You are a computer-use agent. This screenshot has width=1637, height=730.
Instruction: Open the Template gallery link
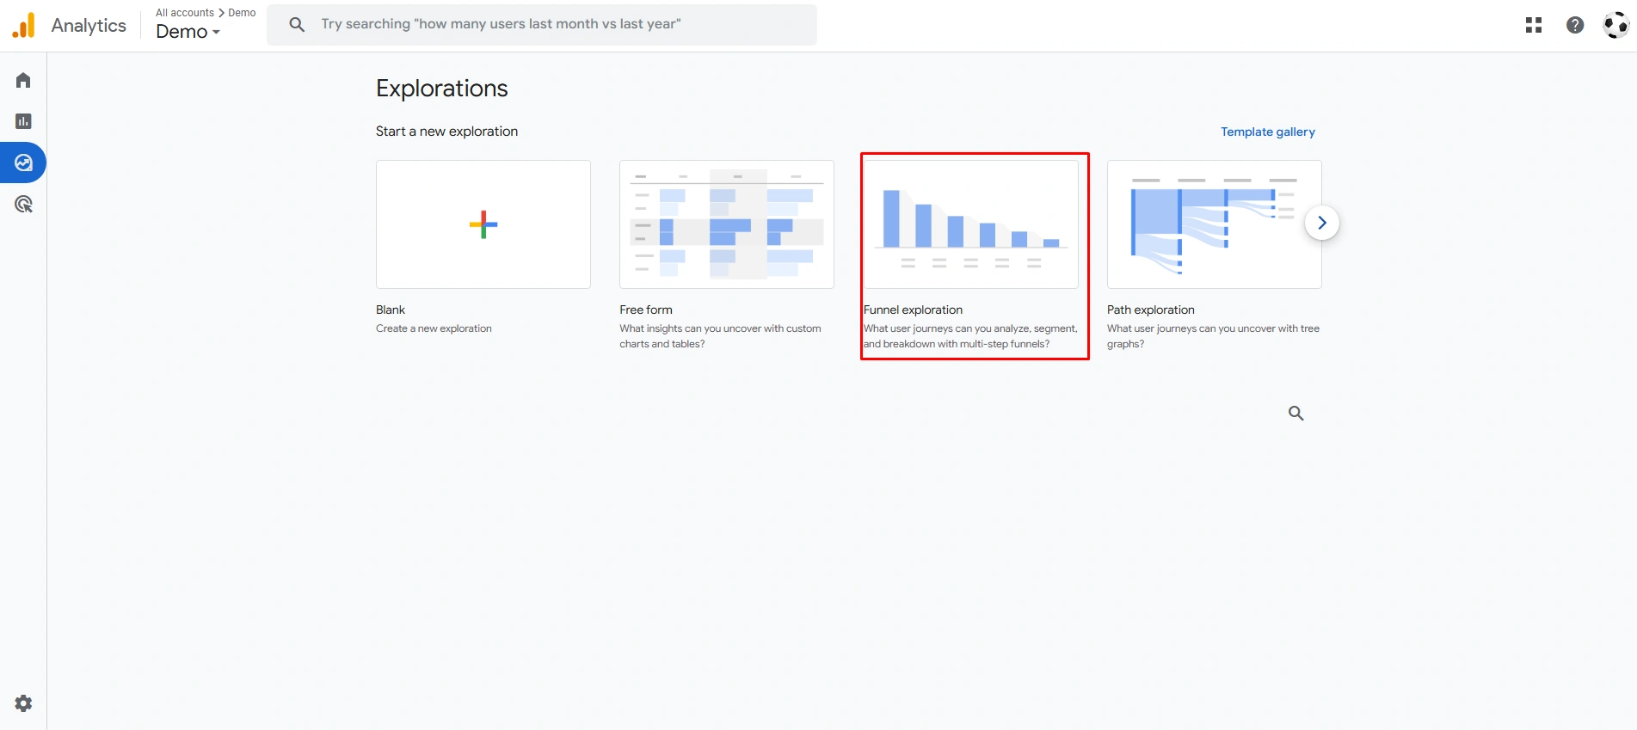click(x=1268, y=132)
